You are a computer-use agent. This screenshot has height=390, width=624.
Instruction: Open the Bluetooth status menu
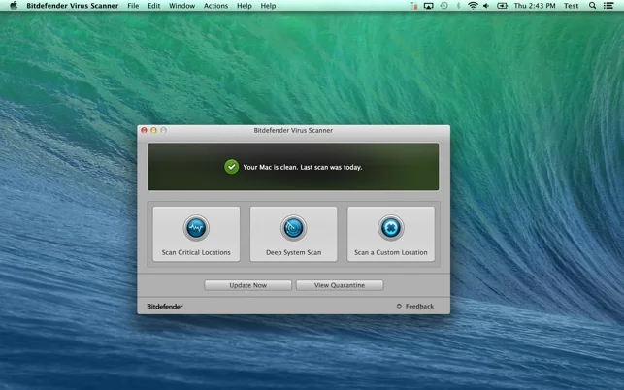458,6
